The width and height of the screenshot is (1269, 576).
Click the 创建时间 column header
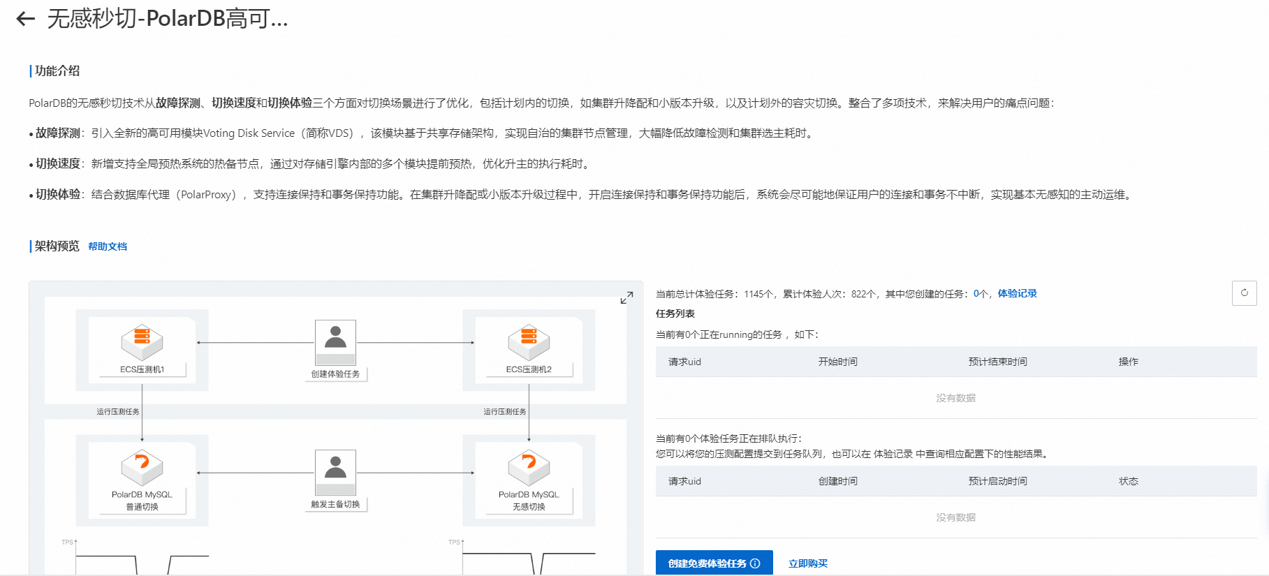837,481
